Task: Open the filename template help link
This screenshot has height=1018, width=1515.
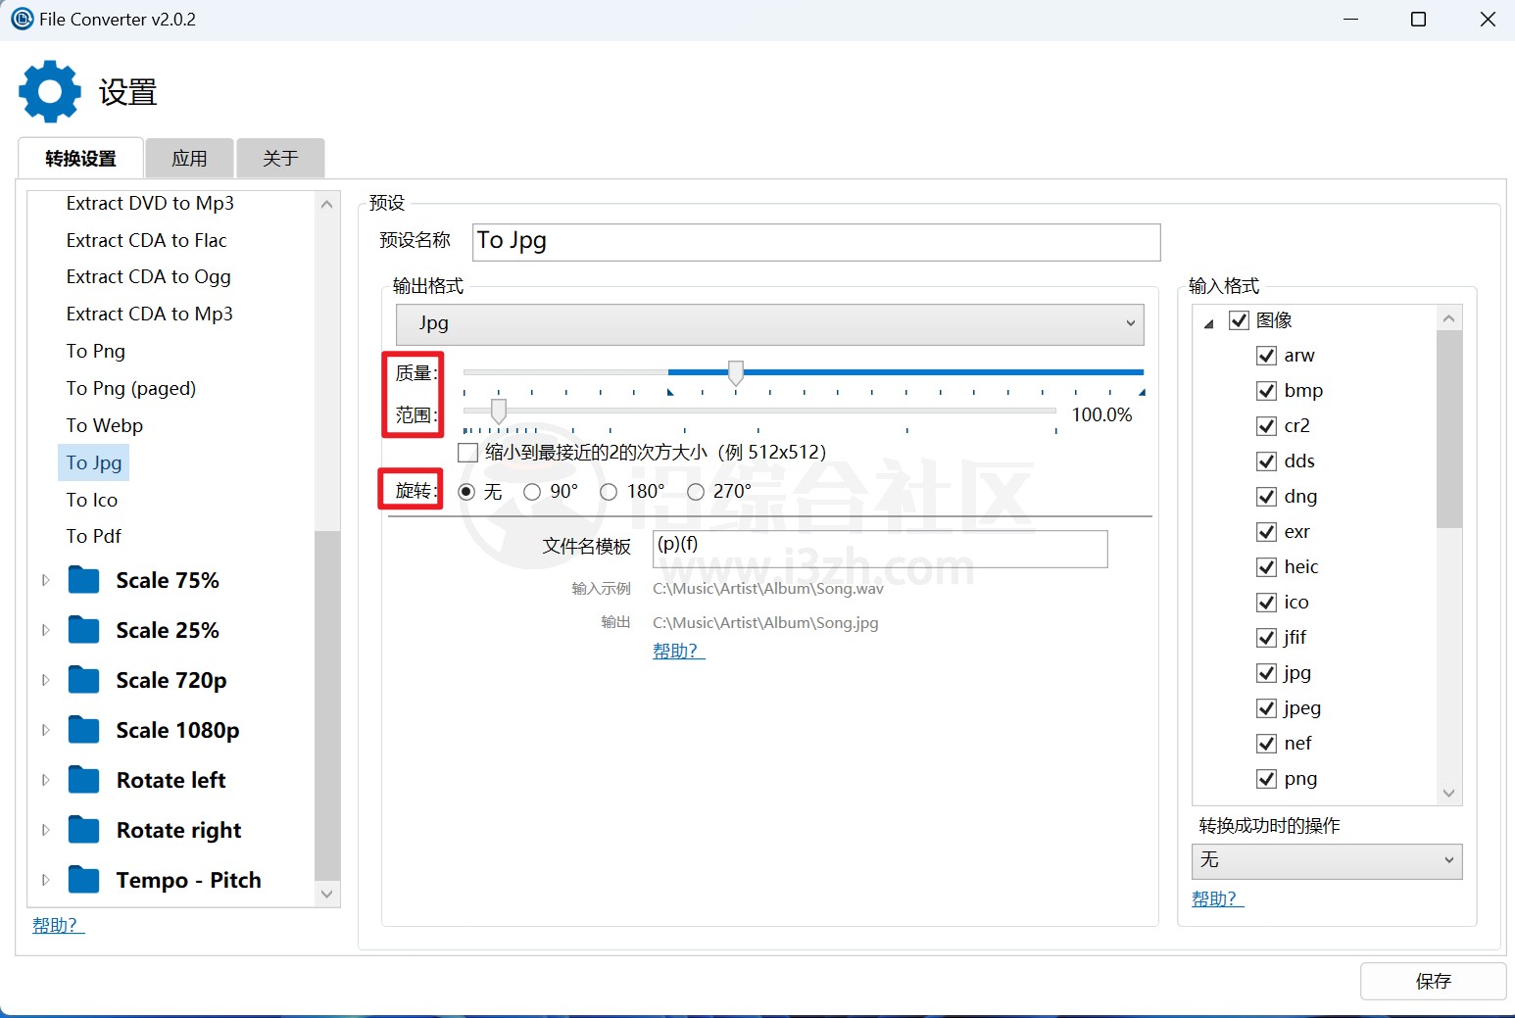Action: point(677,651)
